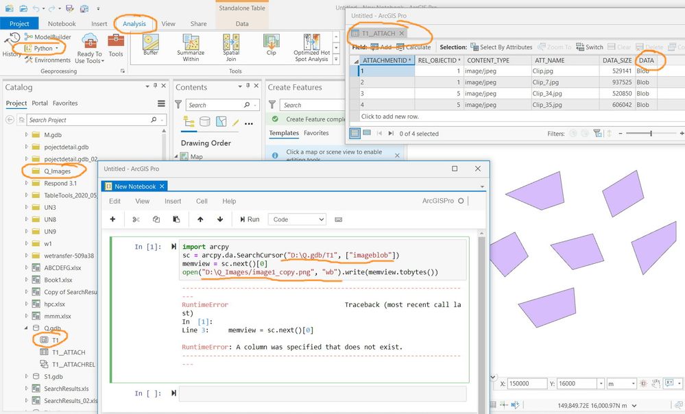Image resolution: width=685 pixels, height=414 pixels.
Task: Open the Python dropdown arrow
Action: 57,49
